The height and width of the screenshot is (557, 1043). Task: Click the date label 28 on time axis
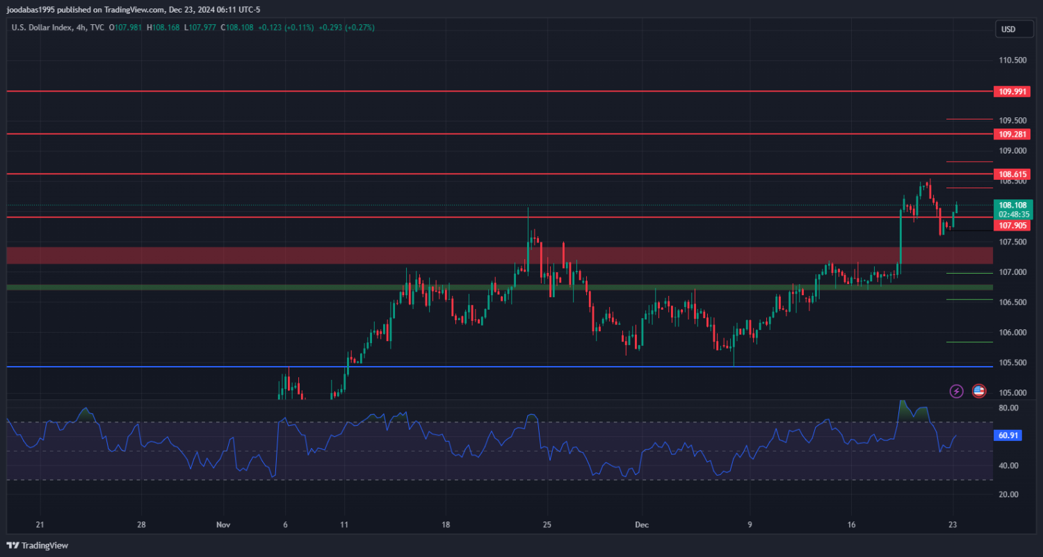pyautogui.click(x=141, y=524)
